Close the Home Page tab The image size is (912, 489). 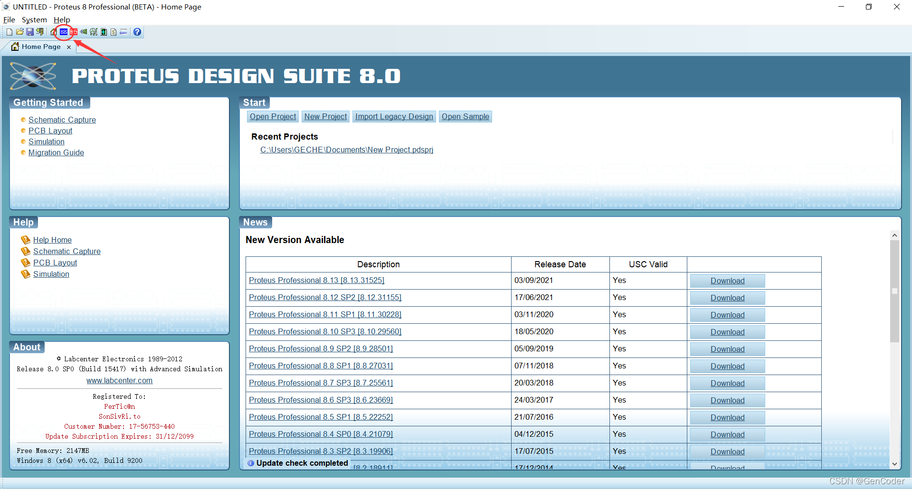[69, 47]
